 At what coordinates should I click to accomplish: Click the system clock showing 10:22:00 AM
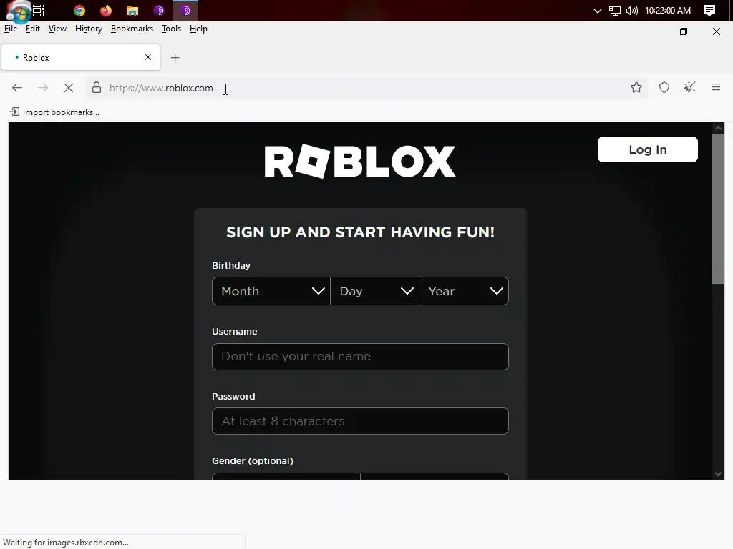(x=668, y=10)
